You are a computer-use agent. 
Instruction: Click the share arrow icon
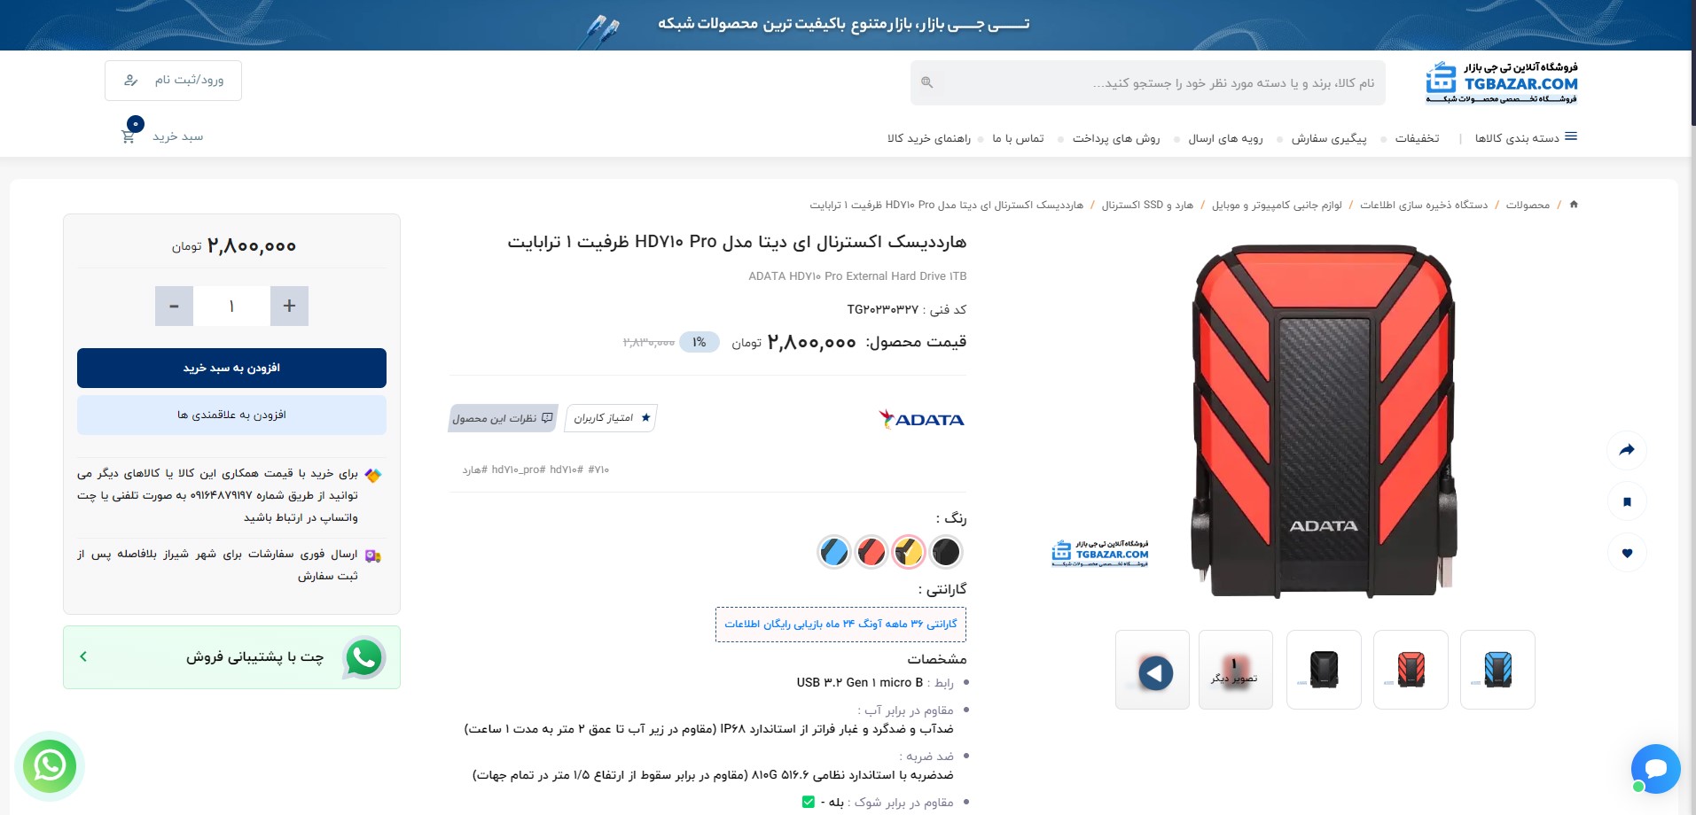coord(1627,450)
